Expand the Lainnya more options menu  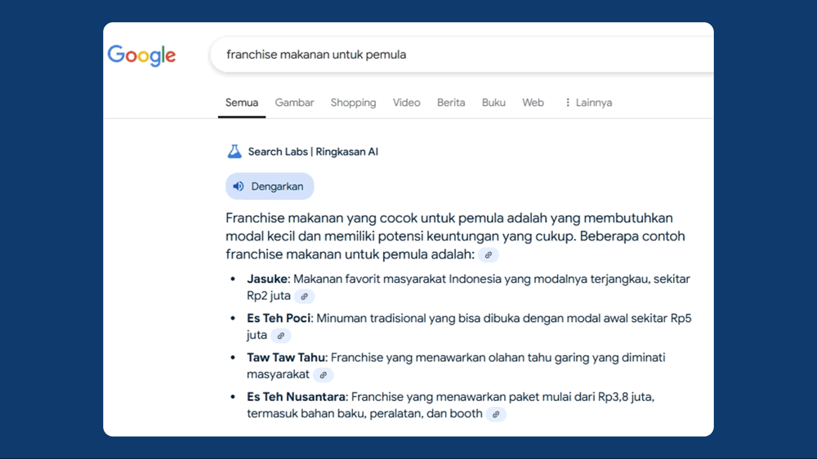click(588, 103)
